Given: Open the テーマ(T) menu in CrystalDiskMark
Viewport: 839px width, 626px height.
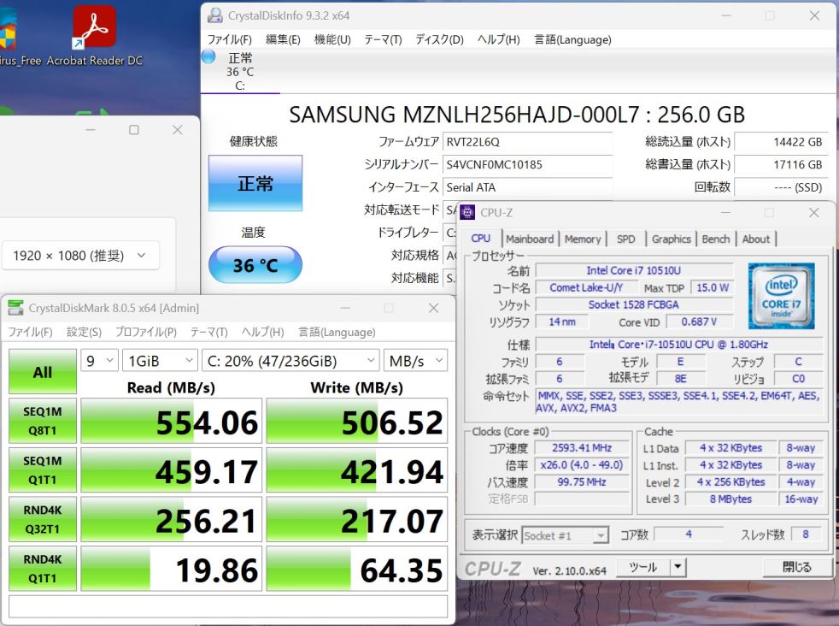Looking at the screenshot, I should 208,332.
